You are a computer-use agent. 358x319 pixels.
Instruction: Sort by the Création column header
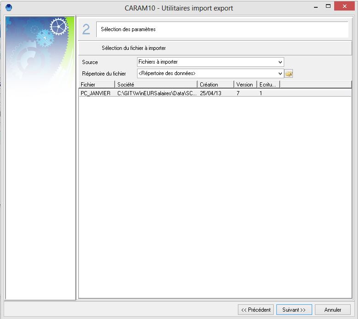(216, 84)
